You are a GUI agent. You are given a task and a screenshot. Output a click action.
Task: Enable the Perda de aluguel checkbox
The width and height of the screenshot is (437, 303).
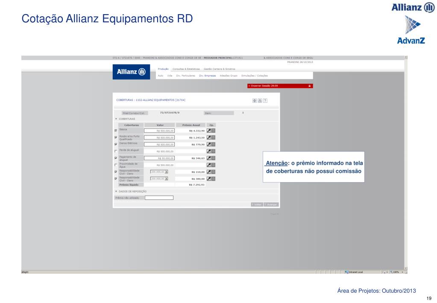pos(116,151)
